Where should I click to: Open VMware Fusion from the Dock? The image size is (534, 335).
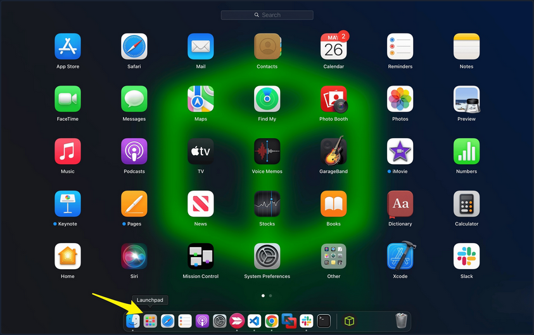click(x=289, y=321)
